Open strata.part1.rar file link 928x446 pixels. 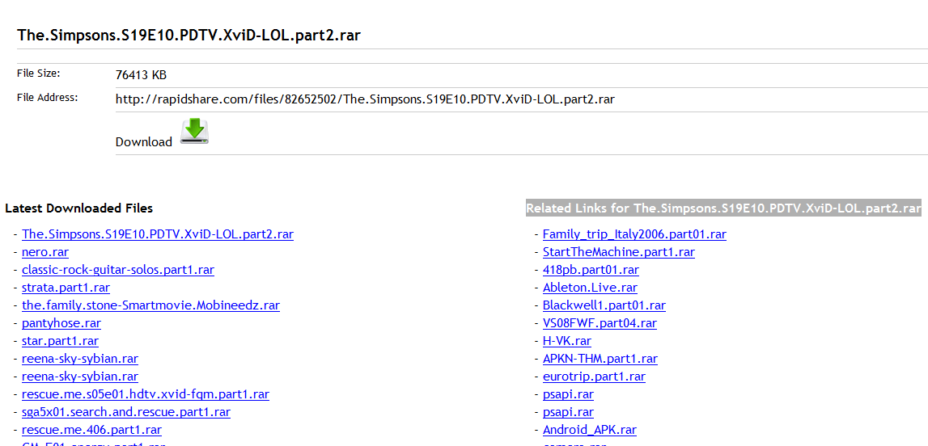click(x=66, y=288)
